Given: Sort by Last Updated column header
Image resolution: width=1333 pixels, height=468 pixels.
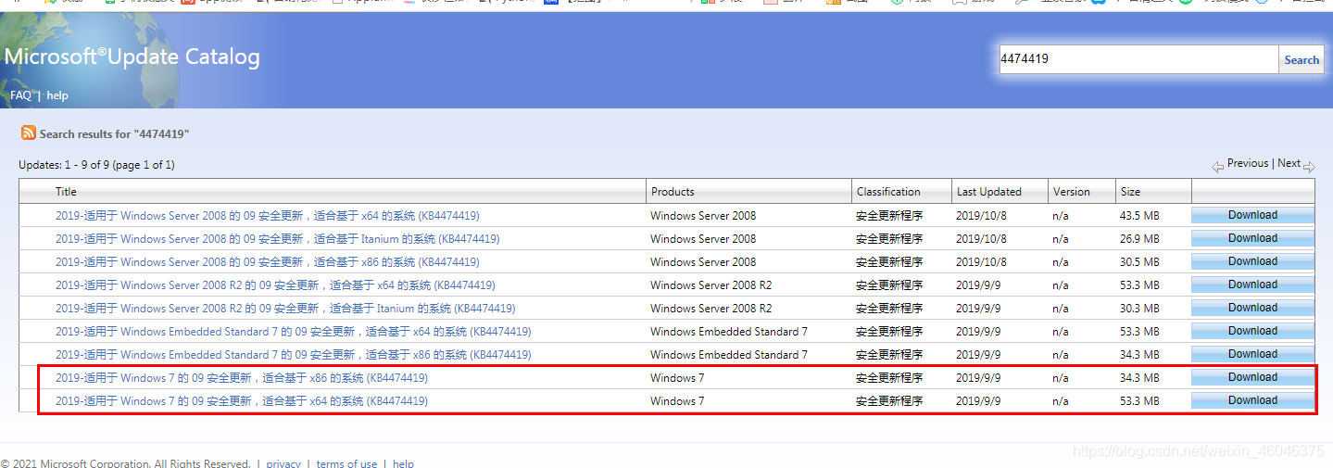Looking at the screenshot, I should [x=989, y=192].
